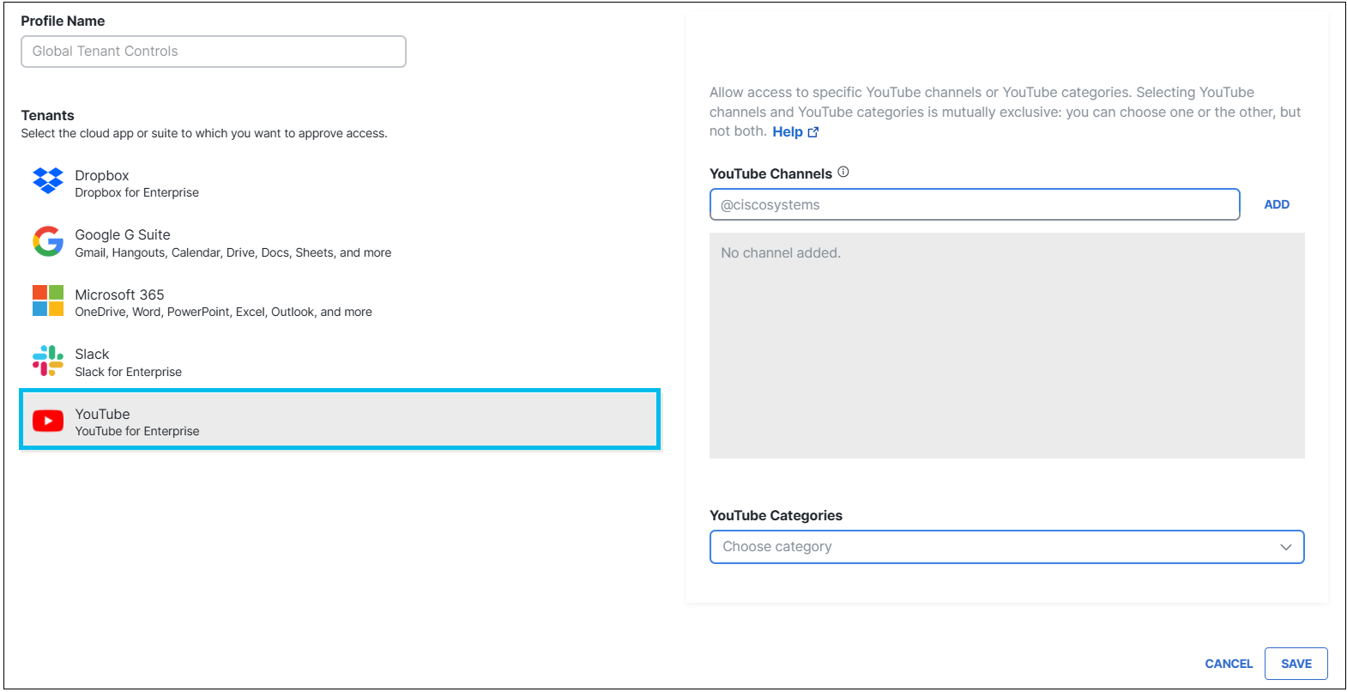
Task: Click the ADD button for YouTube channels
Action: click(x=1277, y=204)
